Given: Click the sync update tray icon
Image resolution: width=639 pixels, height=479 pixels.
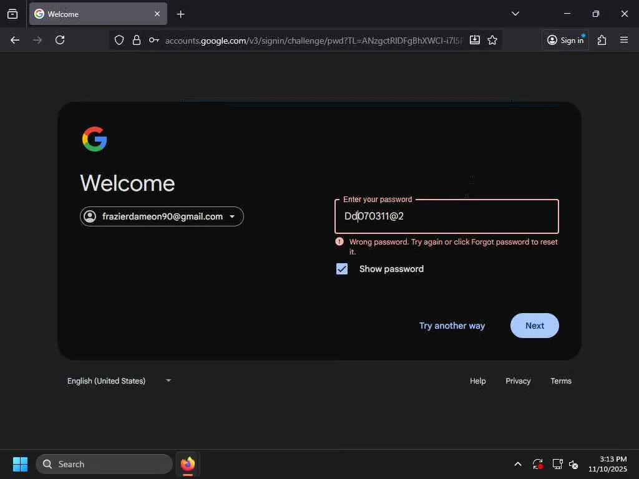Looking at the screenshot, I should click(x=537, y=464).
